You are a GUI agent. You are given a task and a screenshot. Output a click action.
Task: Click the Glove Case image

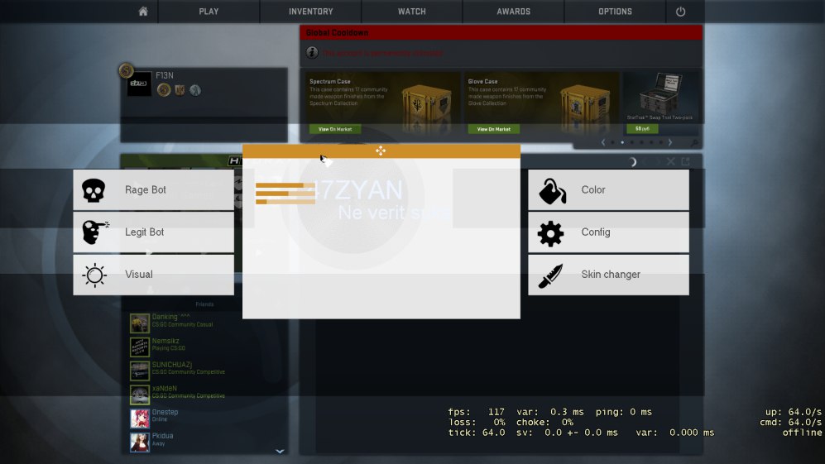coord(585,106)
